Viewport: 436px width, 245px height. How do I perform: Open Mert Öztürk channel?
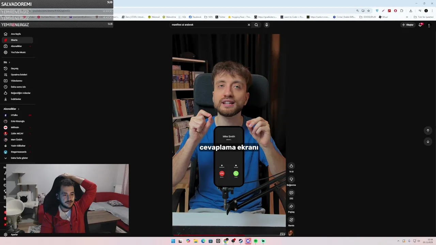(17, 140)
